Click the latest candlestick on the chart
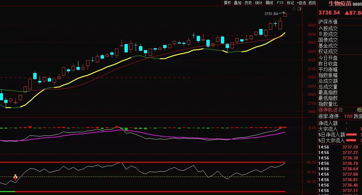The height and width of the screenshot is (195, 362). pyautogui.click(x=285, y=15)
